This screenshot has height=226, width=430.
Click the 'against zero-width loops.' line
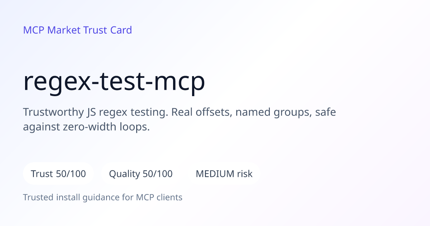coord(86,127)
